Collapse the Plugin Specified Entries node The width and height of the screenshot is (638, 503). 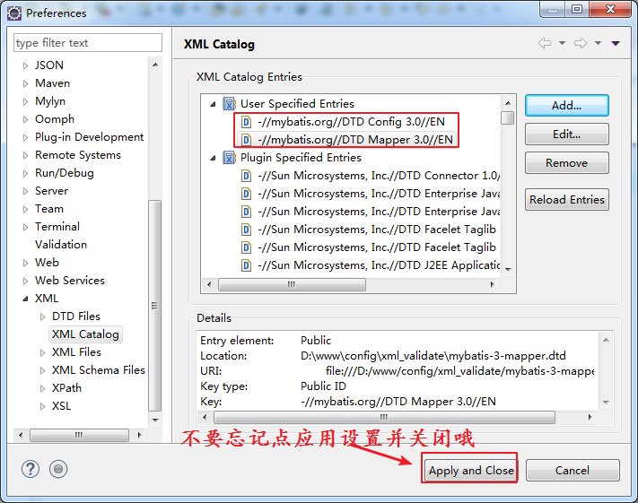[213, 158]
